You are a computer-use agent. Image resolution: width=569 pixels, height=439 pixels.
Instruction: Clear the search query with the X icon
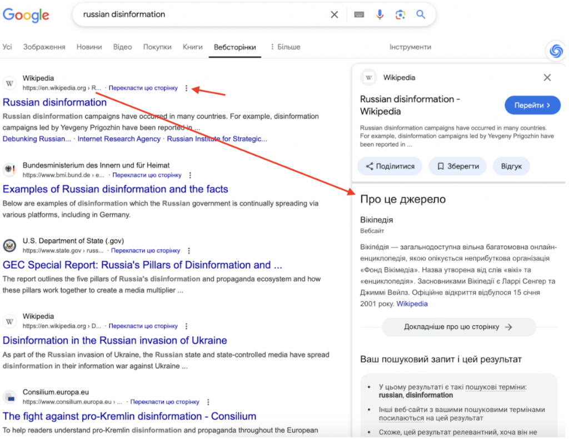click(x=334, y=14)
